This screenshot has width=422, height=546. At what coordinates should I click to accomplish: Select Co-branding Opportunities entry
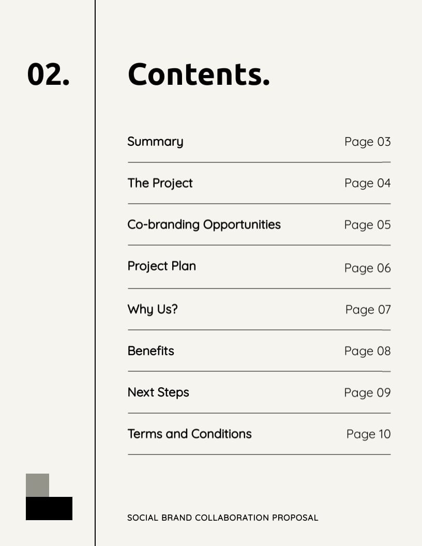(204, 224)
